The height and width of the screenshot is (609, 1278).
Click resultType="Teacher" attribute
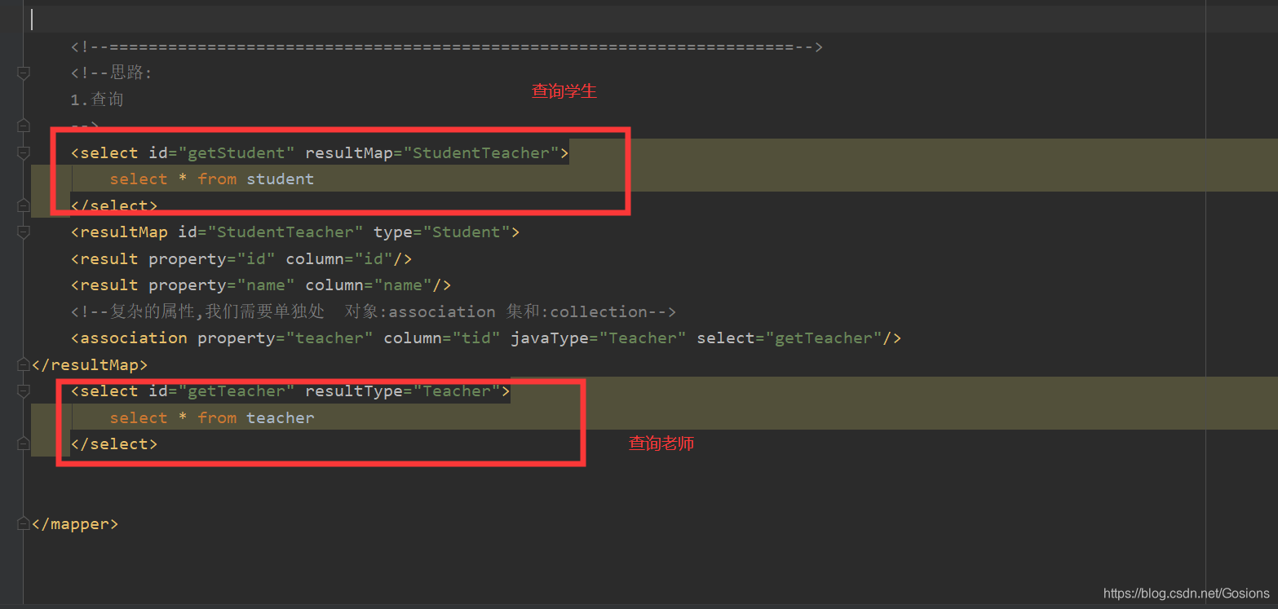[x=403, y=391]
